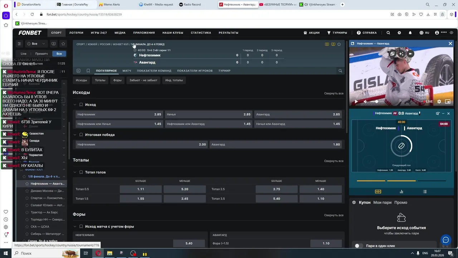Enable Пари в один клик switch
The height and width of the screenshot is (258, 458).
(359, 246)
